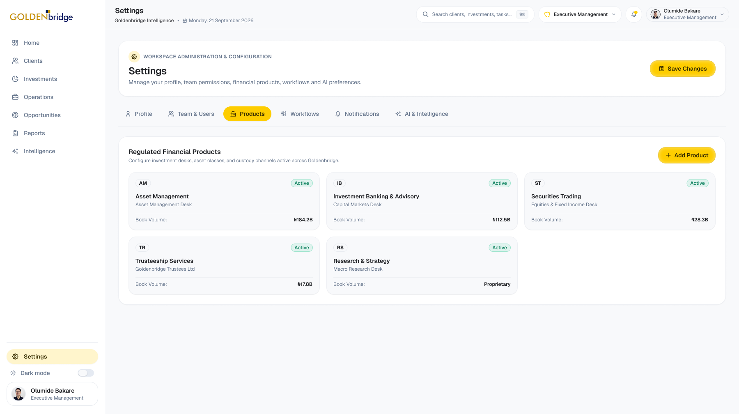
Task: Click Save Changes button
Action: [682, 69]
